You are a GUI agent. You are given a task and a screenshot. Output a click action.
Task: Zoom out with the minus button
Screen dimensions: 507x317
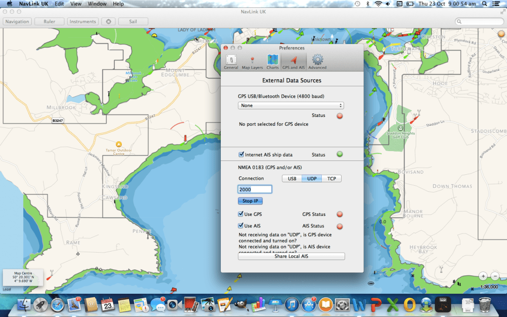(496, 276)
